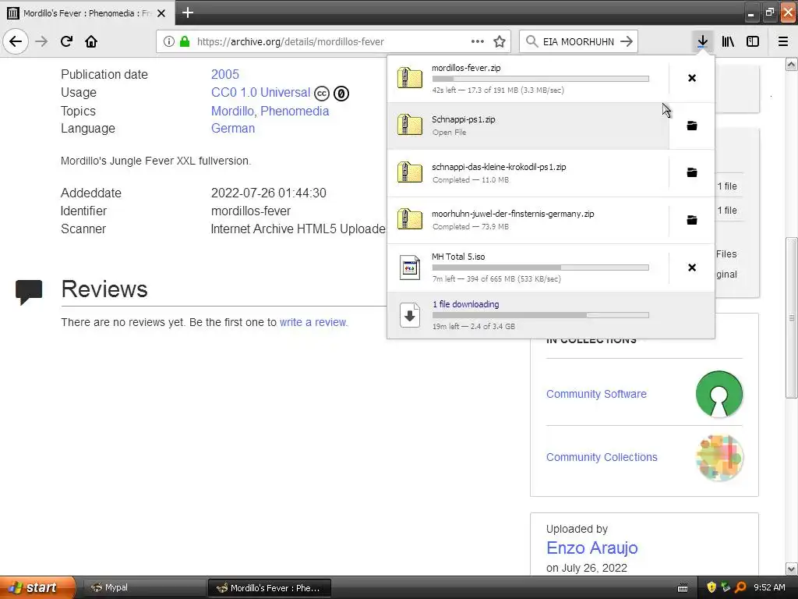Click the Creative Commons CC icon

click(322, 94)
